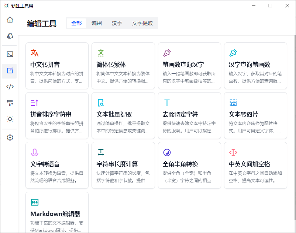Open the code tools category in the sidebar
Screen dimensions: 296x233
tap(10, 87)
